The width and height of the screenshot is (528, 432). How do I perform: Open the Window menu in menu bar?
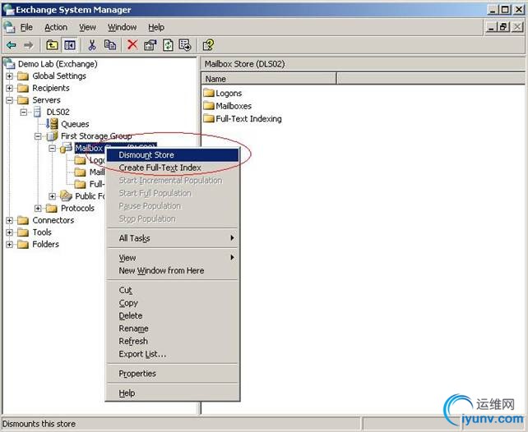tap(122, 27)
